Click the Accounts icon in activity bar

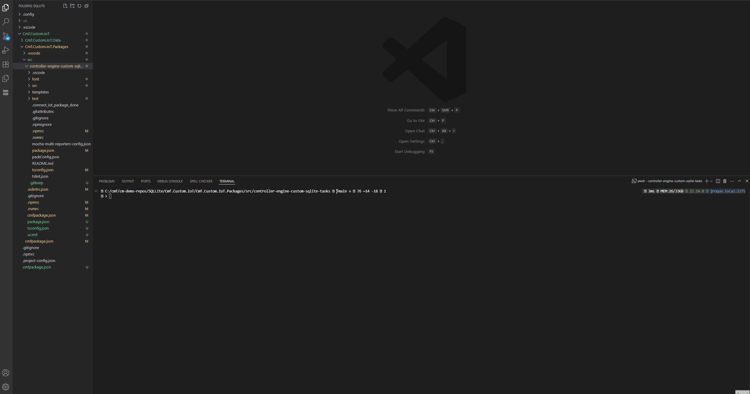tap(6, 373)
